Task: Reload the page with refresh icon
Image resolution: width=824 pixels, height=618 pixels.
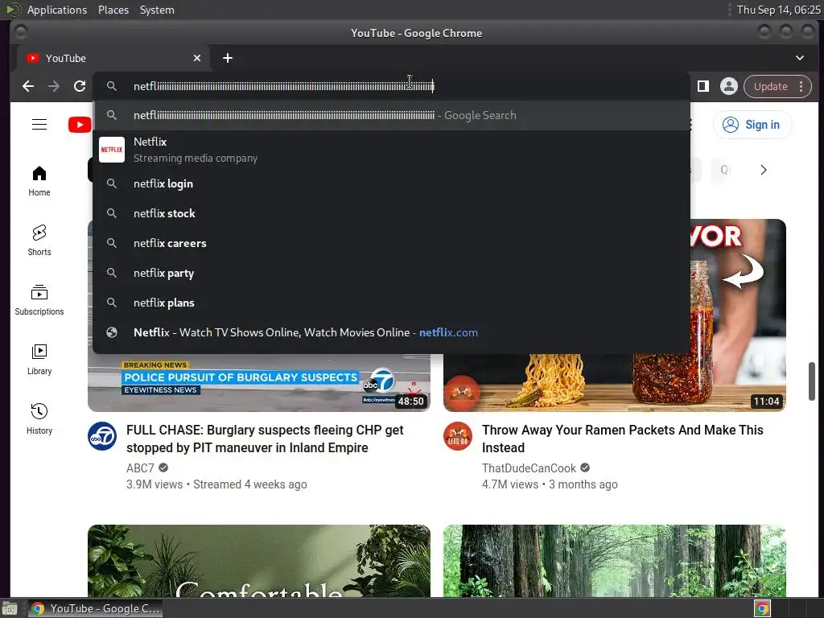Action: [80, 86]
